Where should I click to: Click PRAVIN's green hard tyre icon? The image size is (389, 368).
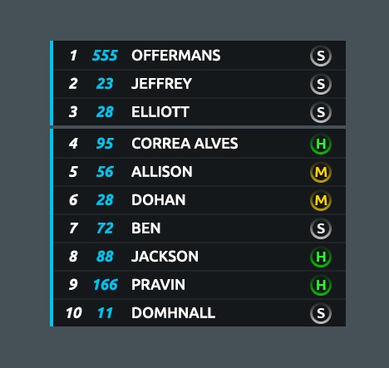tap(321, 285)
